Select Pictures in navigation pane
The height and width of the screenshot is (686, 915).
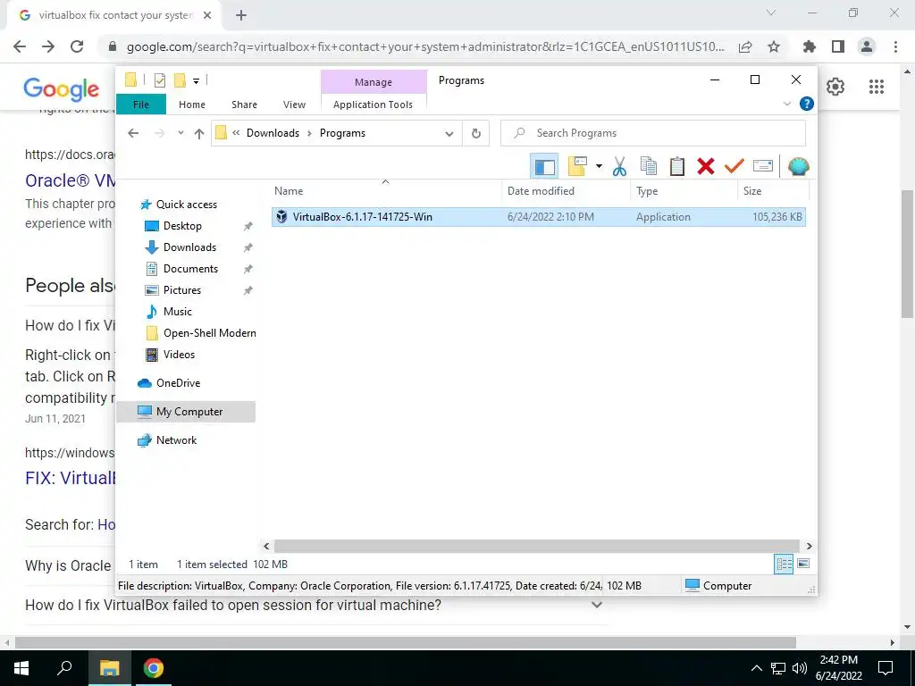[182, 290]
